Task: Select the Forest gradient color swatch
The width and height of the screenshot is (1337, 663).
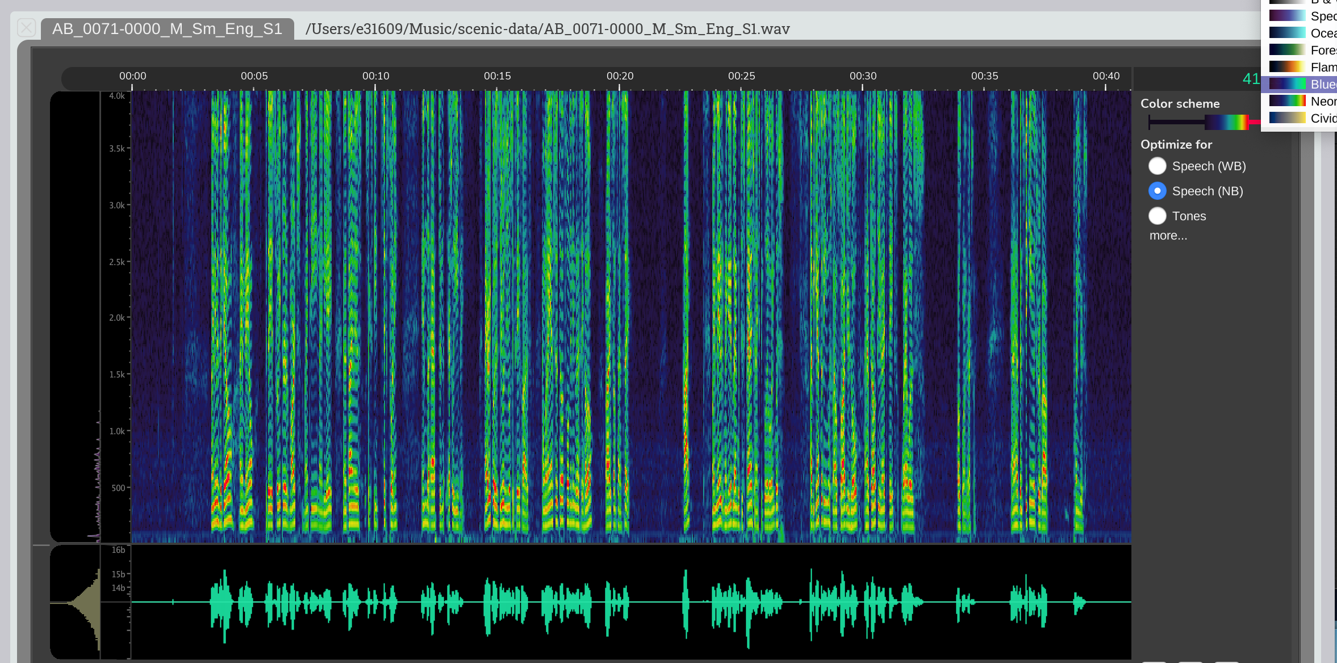Action: coord(1286,50)
